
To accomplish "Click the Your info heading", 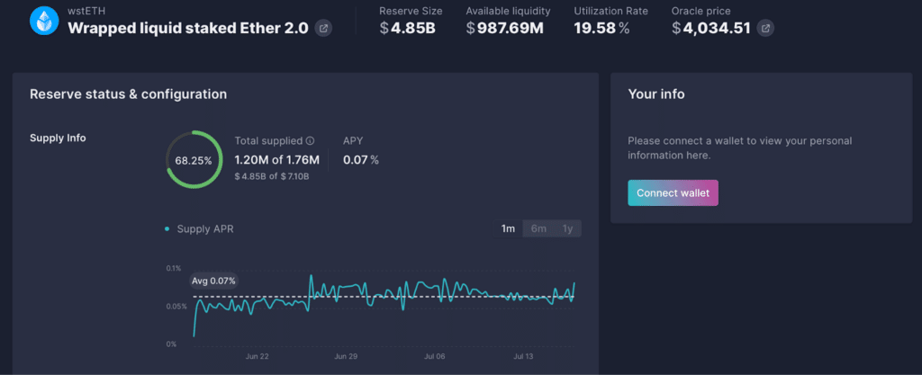I will click(656, 94).
